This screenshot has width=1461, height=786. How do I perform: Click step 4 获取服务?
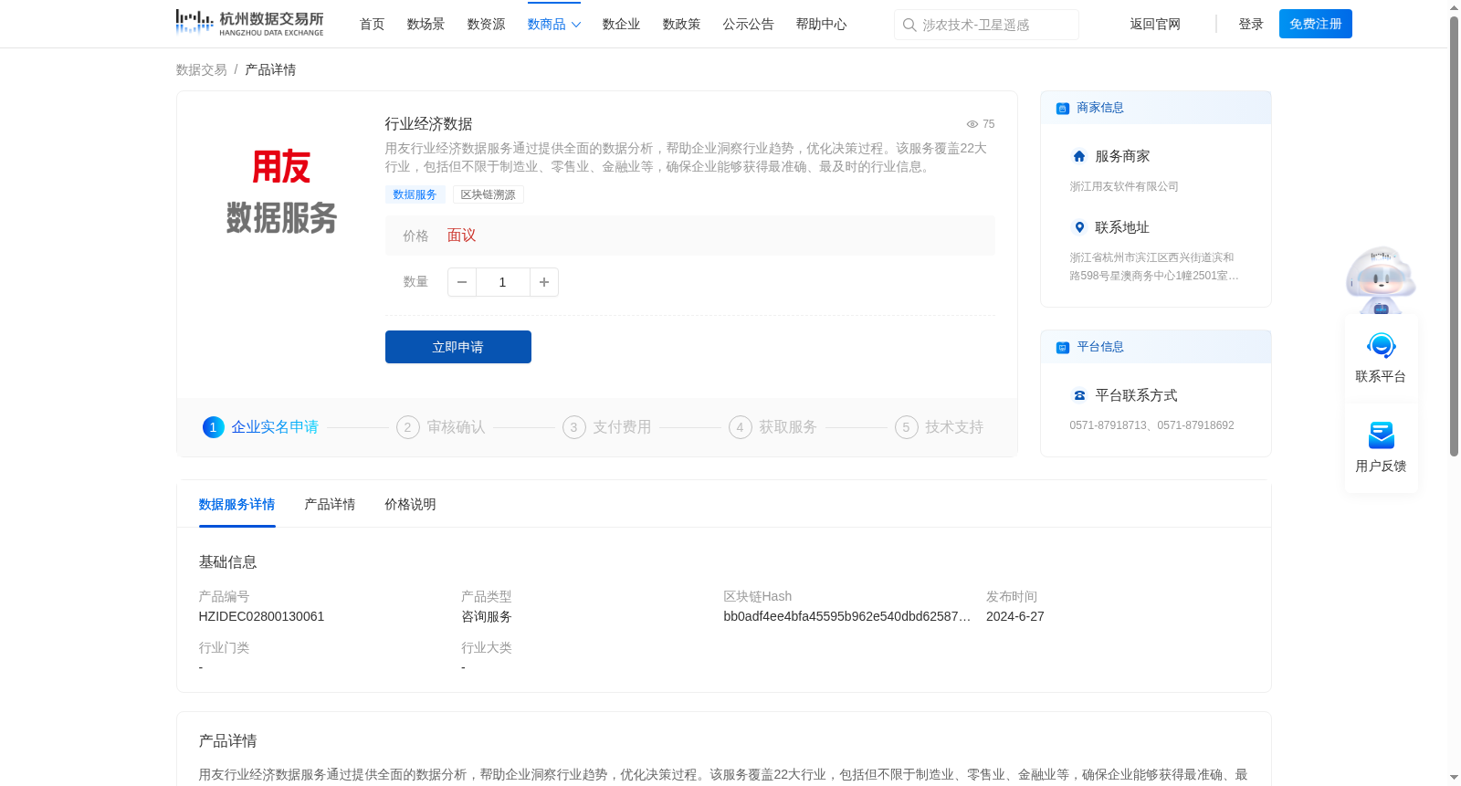773,427
